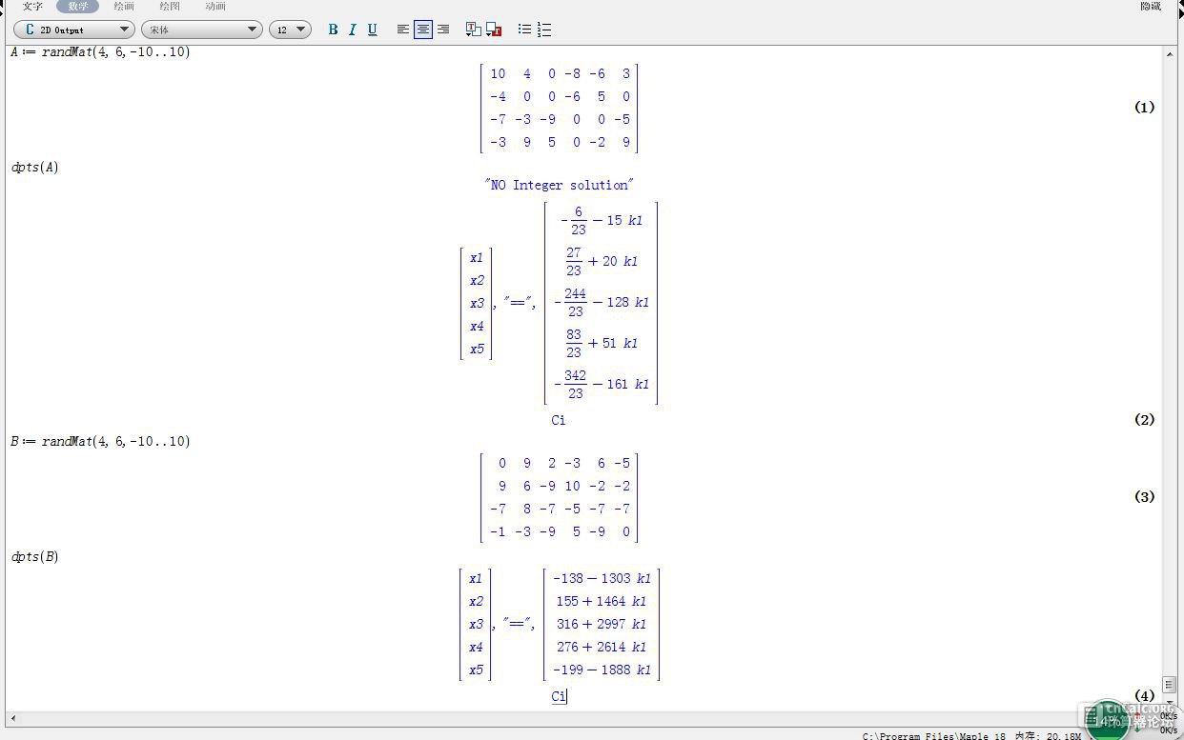Toggle italic formatting
The image size is (1184, 740).
352,30
